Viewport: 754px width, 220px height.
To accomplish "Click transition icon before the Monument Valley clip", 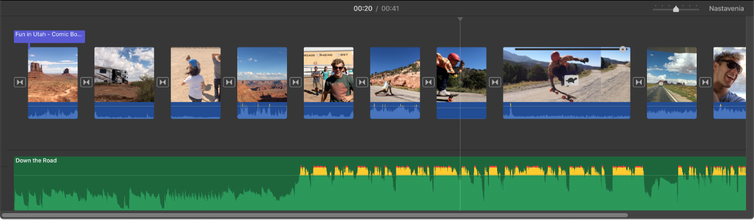I will 20,82.
